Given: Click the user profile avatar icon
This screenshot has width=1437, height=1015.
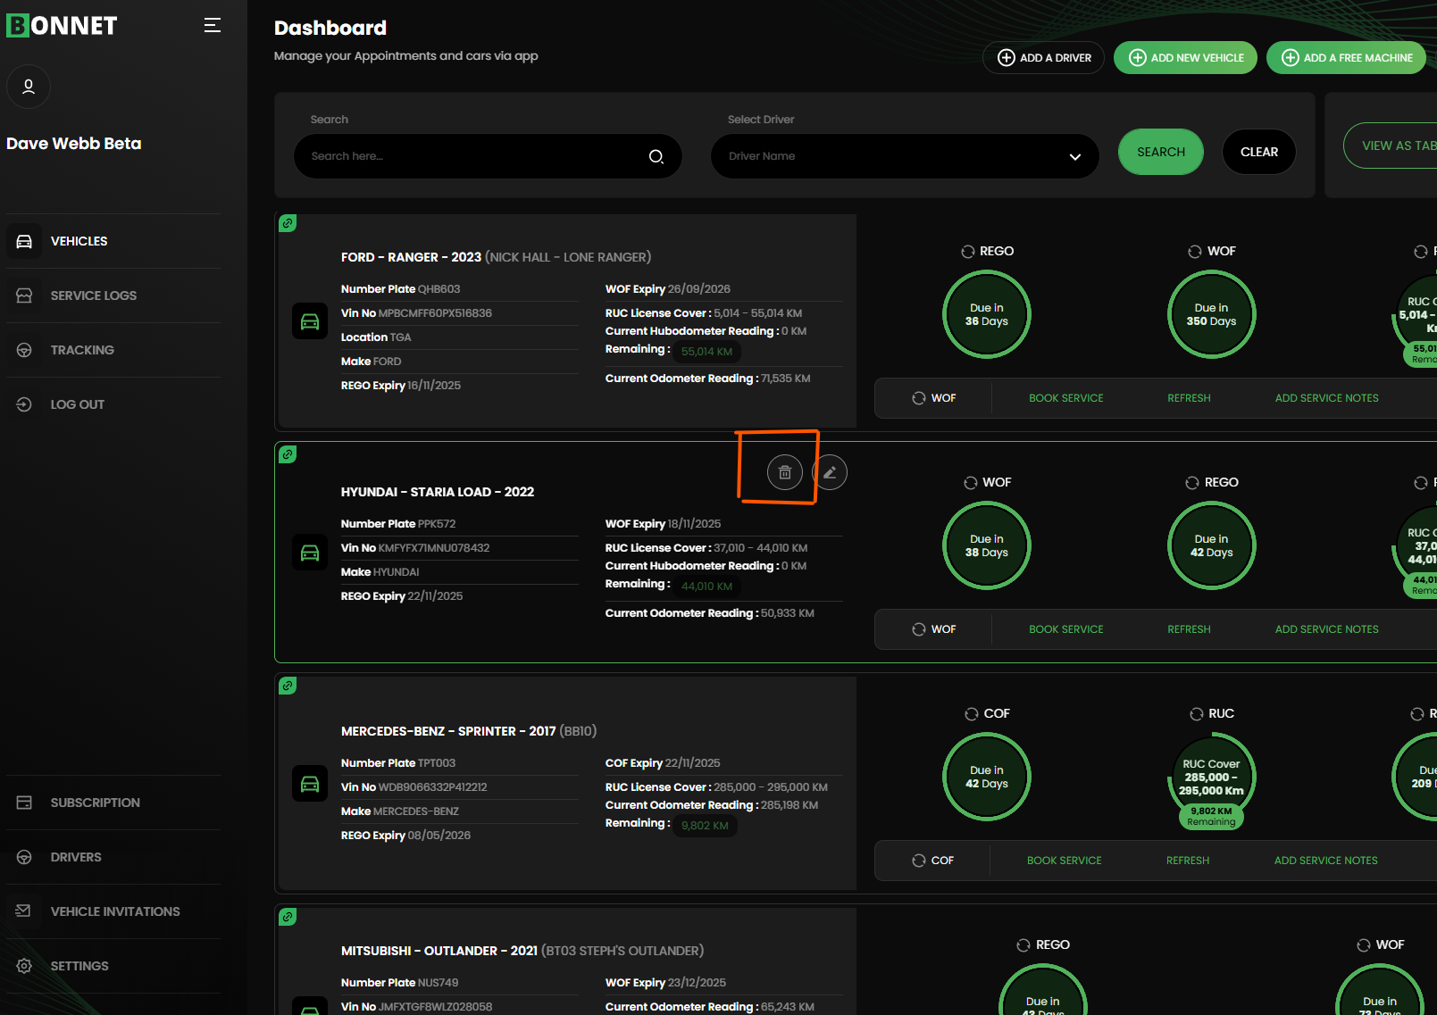Looking at the screenshot, I should coord(29,87).
